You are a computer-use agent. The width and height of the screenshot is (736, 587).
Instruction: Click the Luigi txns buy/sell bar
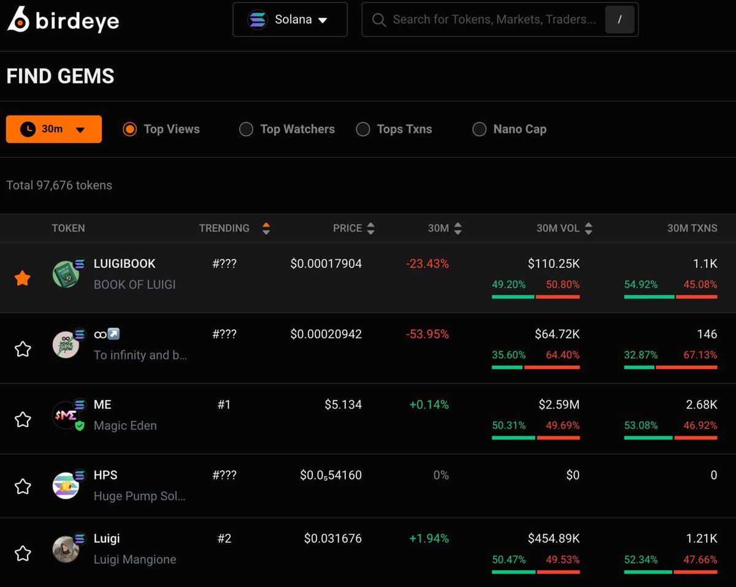(x=670, y=572)
